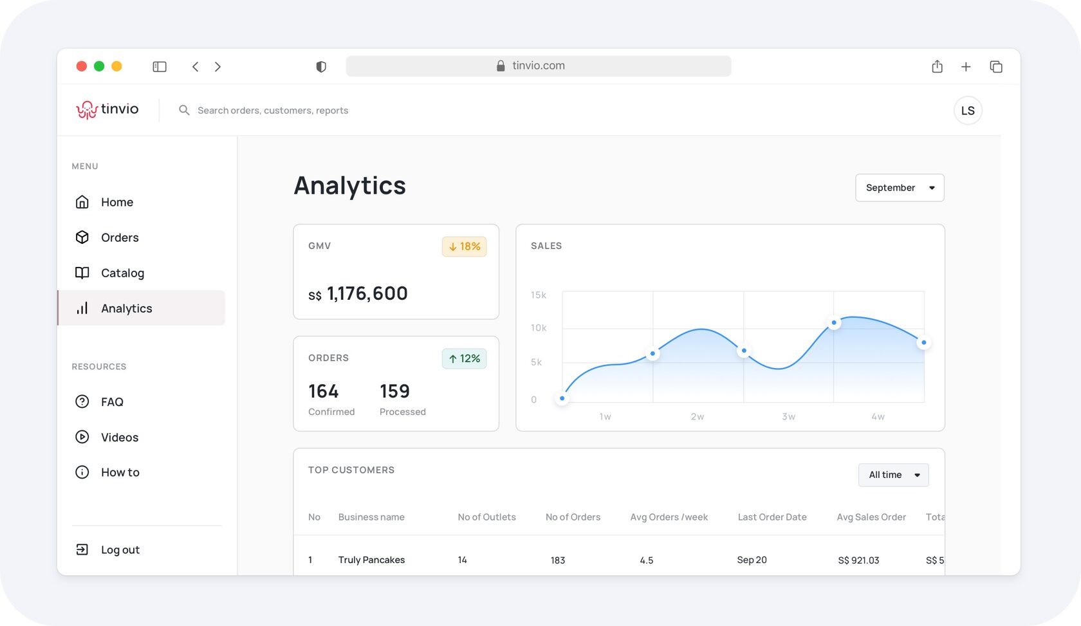Click the privacy shield icon
Screen dimensions: 1081x626
[321, 67]
